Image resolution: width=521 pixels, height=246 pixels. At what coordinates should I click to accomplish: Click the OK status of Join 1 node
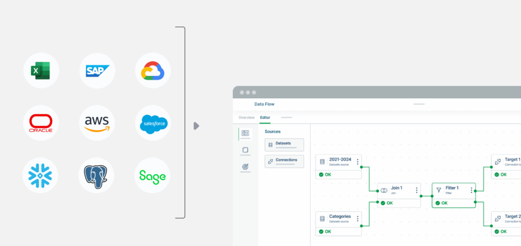point(387,203)
